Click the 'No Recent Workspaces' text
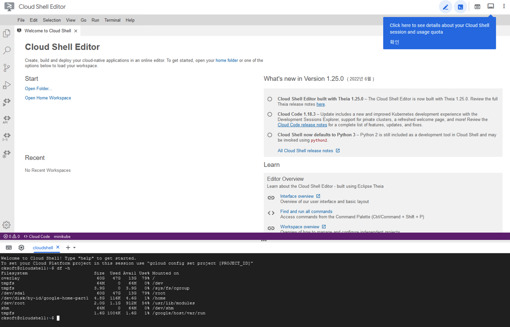 (48, 170)
